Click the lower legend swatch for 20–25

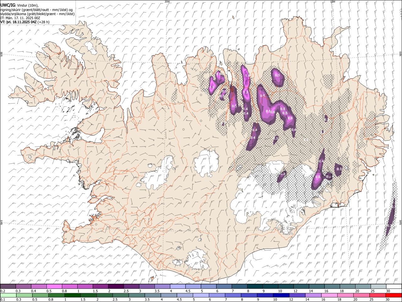pyautogui.click(x=361, y=295)
